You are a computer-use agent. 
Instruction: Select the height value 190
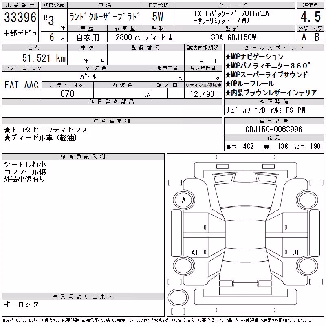click(x=315, y=146)
